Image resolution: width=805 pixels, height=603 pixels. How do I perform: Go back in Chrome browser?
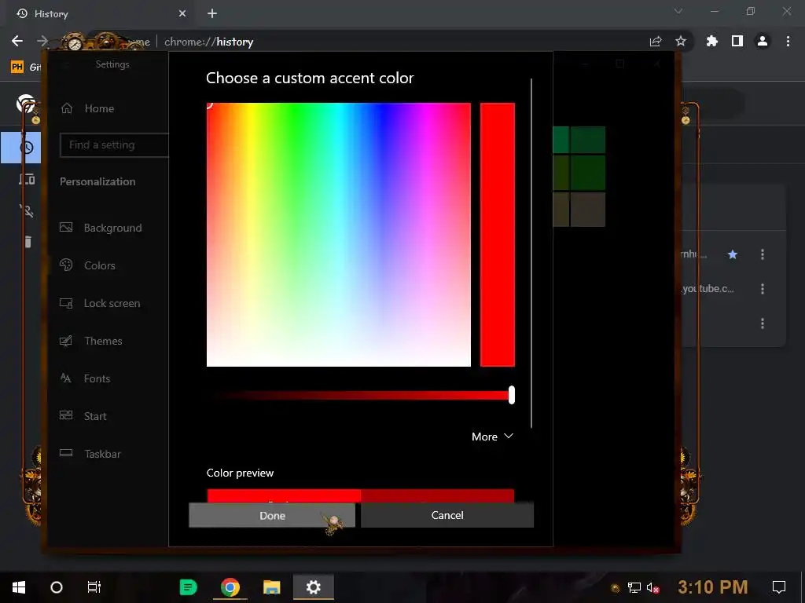(17, 41)
